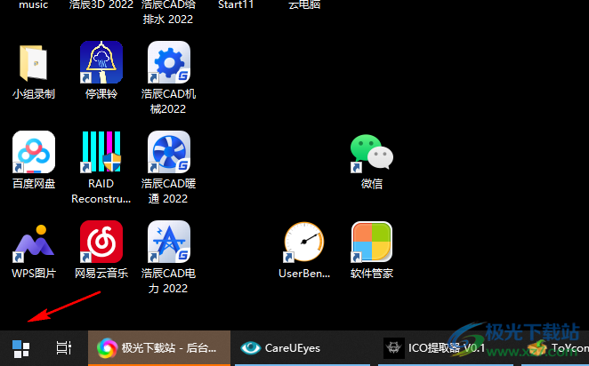Launch the 停课铃 bell app icon

coord(101,62)
